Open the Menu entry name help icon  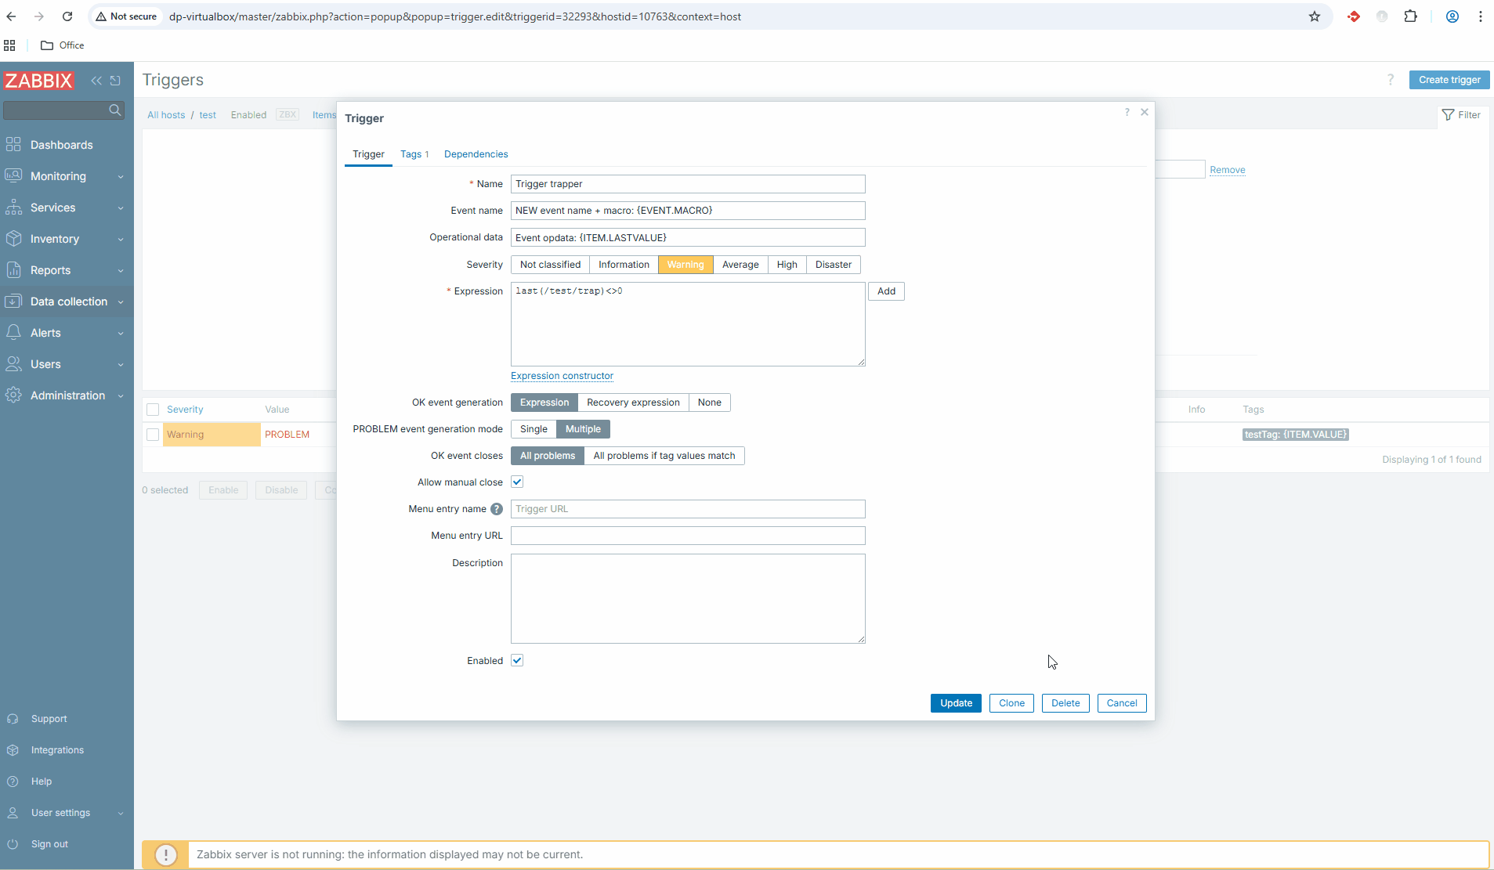(497, 509)
